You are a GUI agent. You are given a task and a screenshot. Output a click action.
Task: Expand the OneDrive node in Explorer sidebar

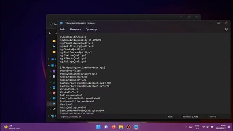click(49, 59)
